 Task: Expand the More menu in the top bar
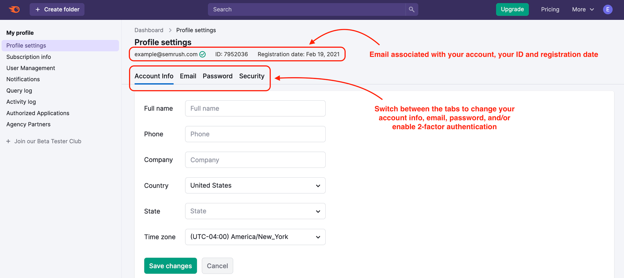coord(582,9)
